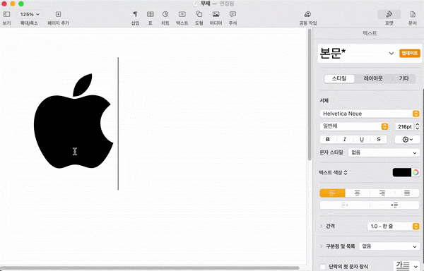424x271 pixels.
Task: Insert a Table (표)
Action: coord(150,14)
